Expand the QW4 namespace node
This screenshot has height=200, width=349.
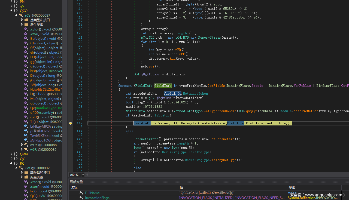coord(11,154)
